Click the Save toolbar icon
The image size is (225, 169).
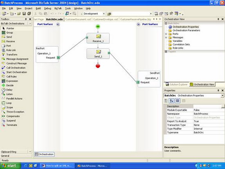(24, 14)
